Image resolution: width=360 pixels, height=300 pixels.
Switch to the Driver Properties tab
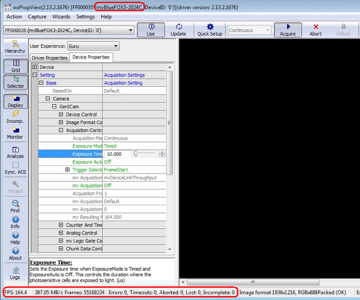(49, 58)
